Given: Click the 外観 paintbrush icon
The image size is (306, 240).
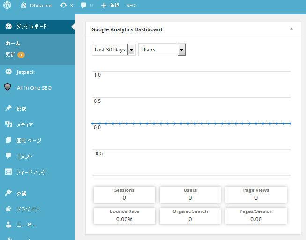Looking at the screenshot, I should [8, 193].
